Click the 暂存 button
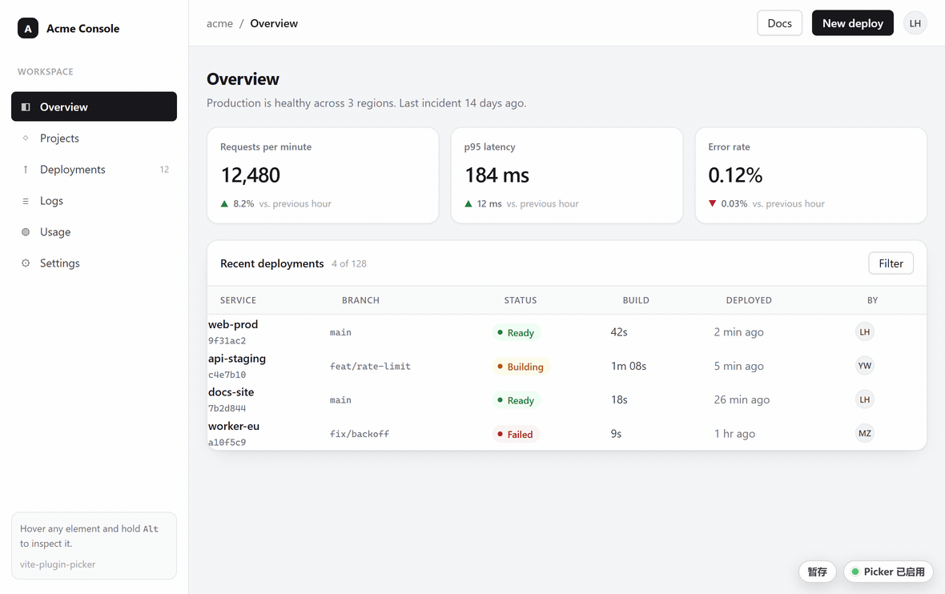This screenshot has height=594, width=945. pyautogui.click(x=817, y=572)
